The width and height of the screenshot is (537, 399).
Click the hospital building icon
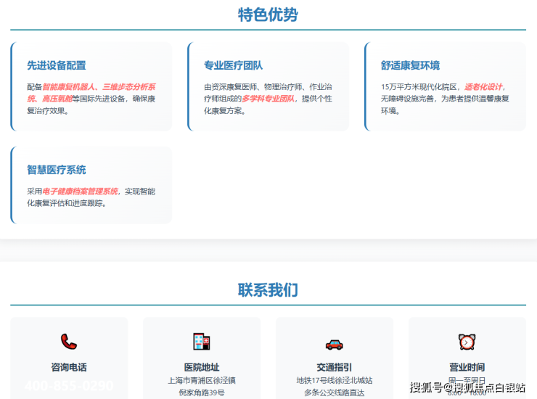pyautogui.click(x=201, y=341)
